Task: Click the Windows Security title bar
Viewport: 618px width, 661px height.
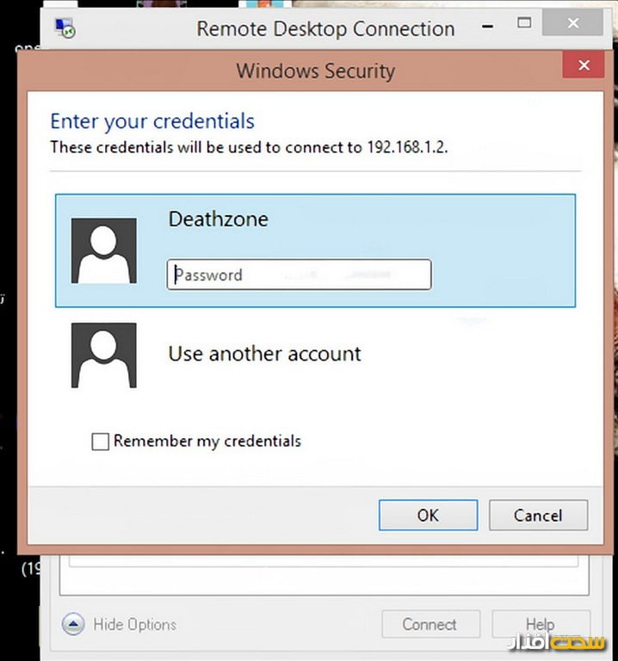Action: [x=315, y=71]
